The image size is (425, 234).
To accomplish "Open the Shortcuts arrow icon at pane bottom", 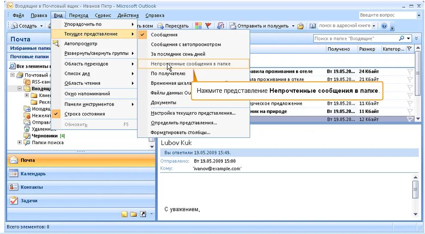I will (143, 214).
